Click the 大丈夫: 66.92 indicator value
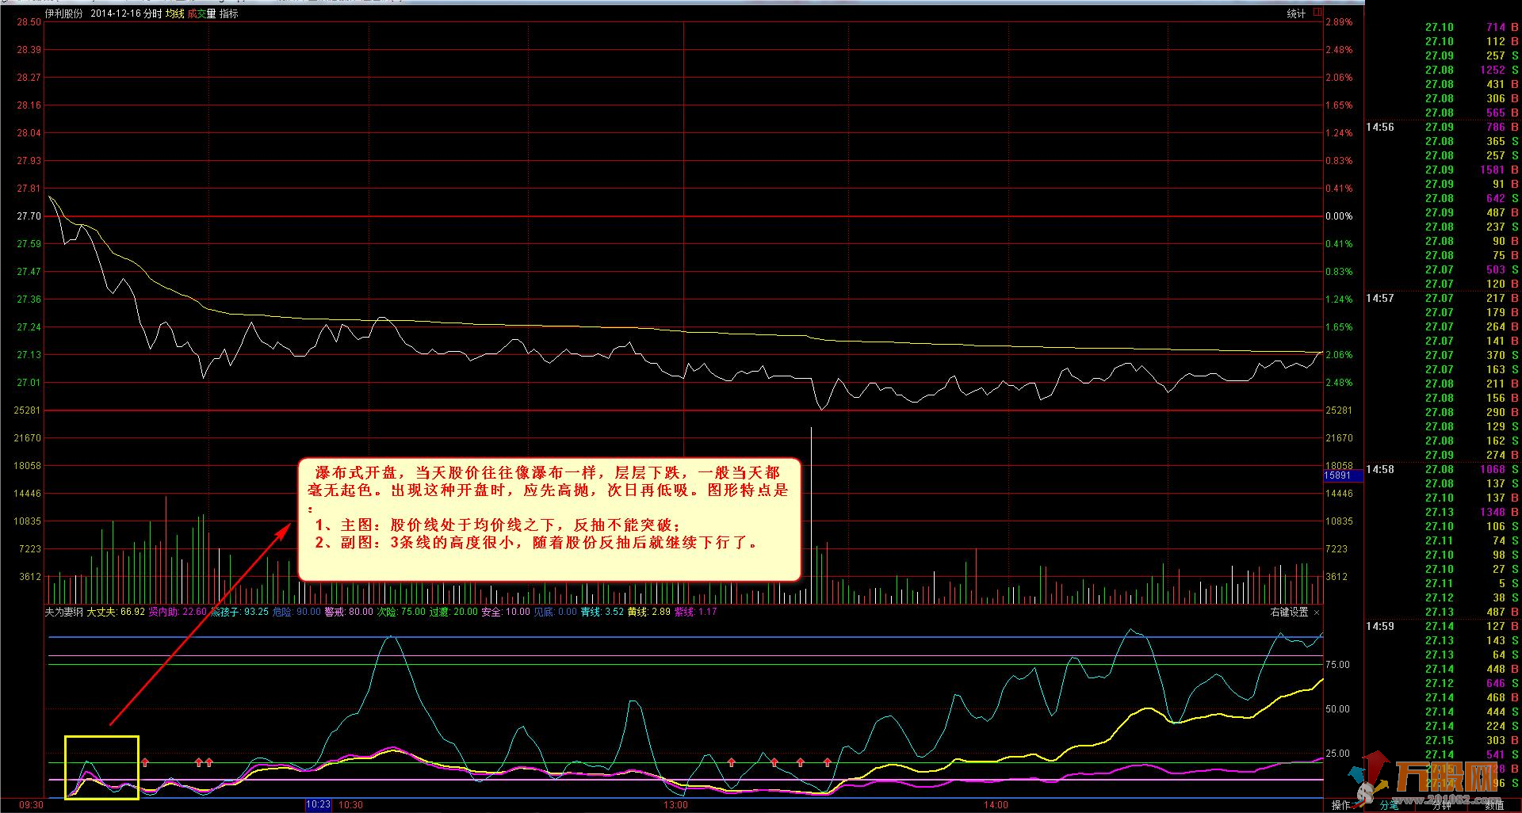The height and width of the screenshot is (813, 1522). click(x=116, y=612)
